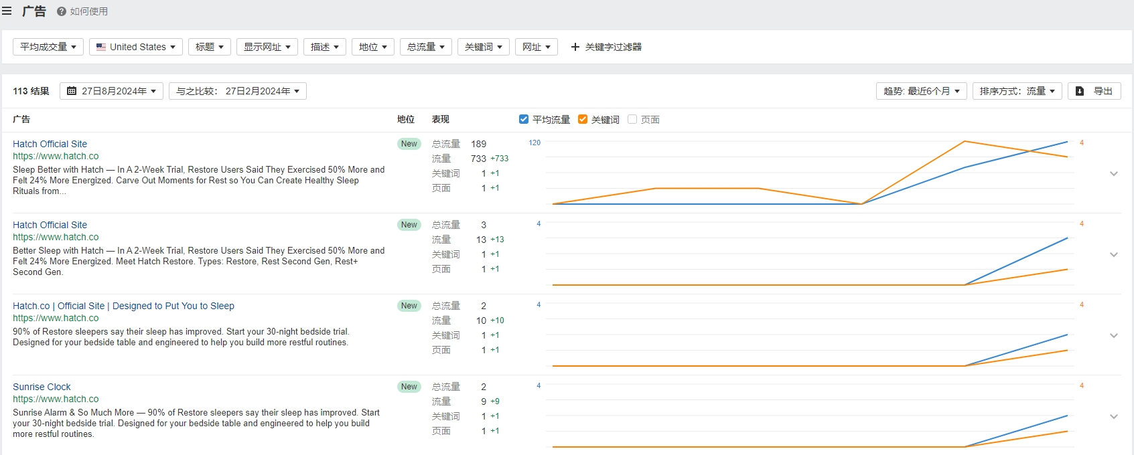1134x455 pixels.
Task: Click the +13 traffic change value
Action: [497, 240]
